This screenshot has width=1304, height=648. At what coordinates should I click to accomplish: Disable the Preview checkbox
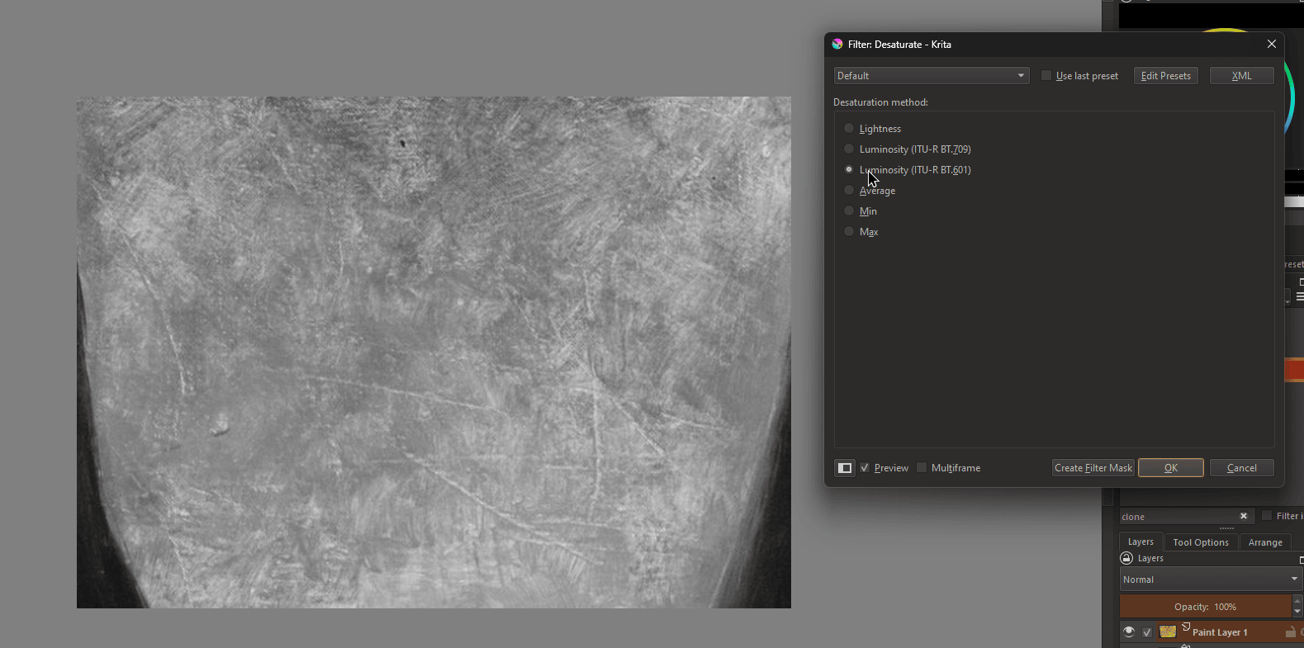pos(865,468)
